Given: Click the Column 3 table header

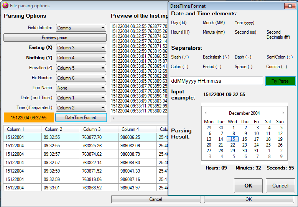Looking at the screenshot, I should [x=99, y=129].
